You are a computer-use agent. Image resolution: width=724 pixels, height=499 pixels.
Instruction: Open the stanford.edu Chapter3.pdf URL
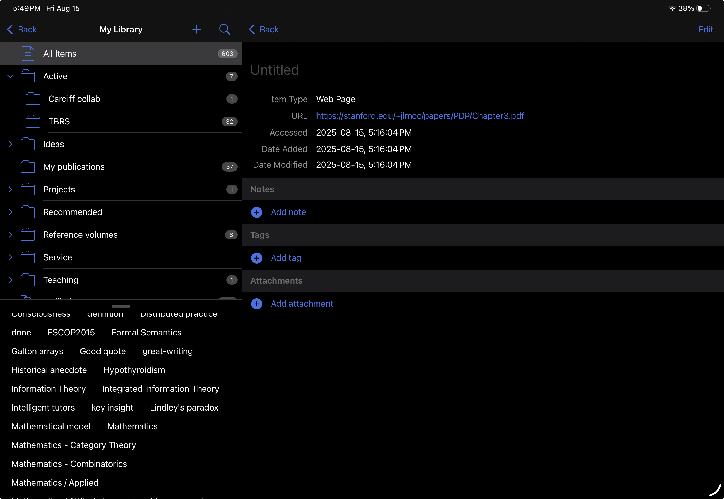420,116
